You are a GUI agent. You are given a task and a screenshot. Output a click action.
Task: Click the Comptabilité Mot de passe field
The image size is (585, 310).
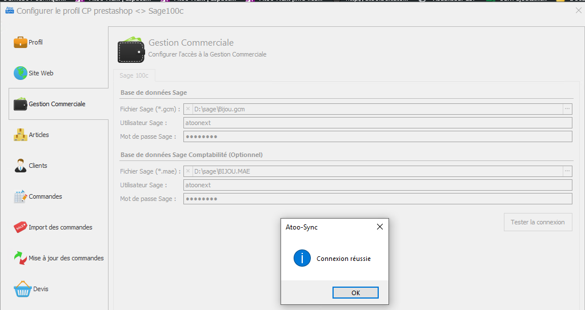click(378, 199)
